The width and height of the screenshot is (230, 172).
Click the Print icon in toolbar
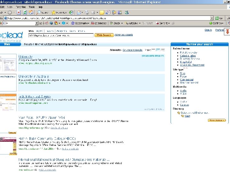point(87,12)
